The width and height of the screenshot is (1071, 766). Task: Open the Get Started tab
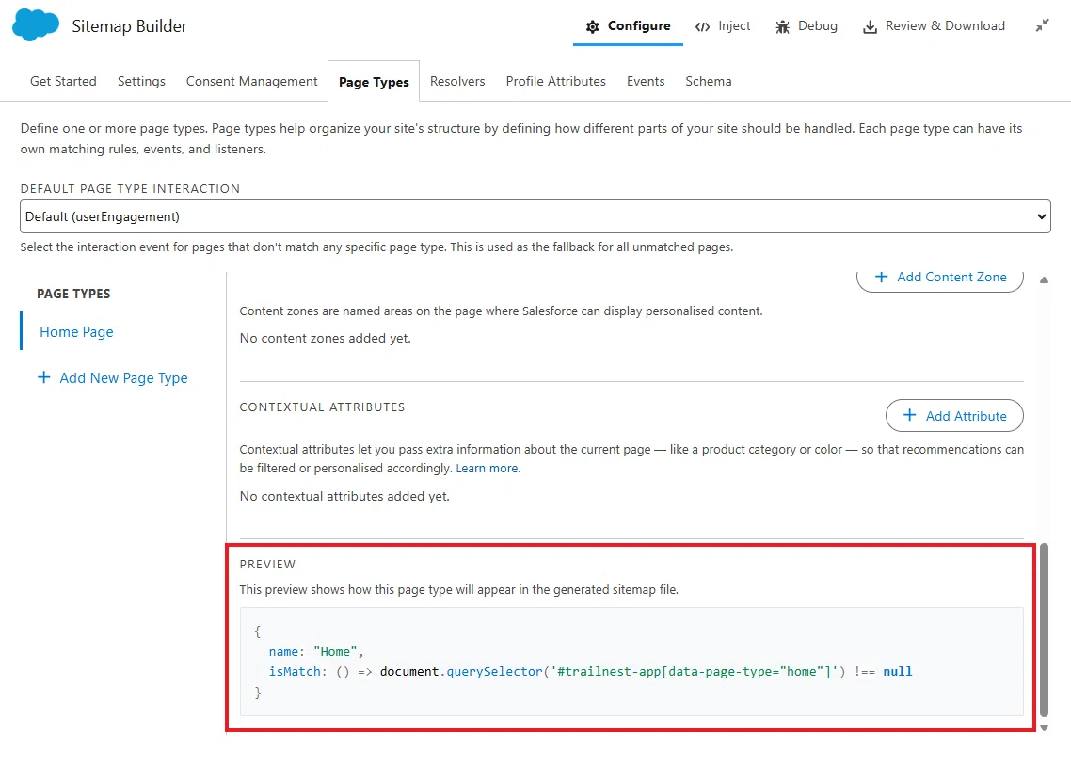pos(63,81)
